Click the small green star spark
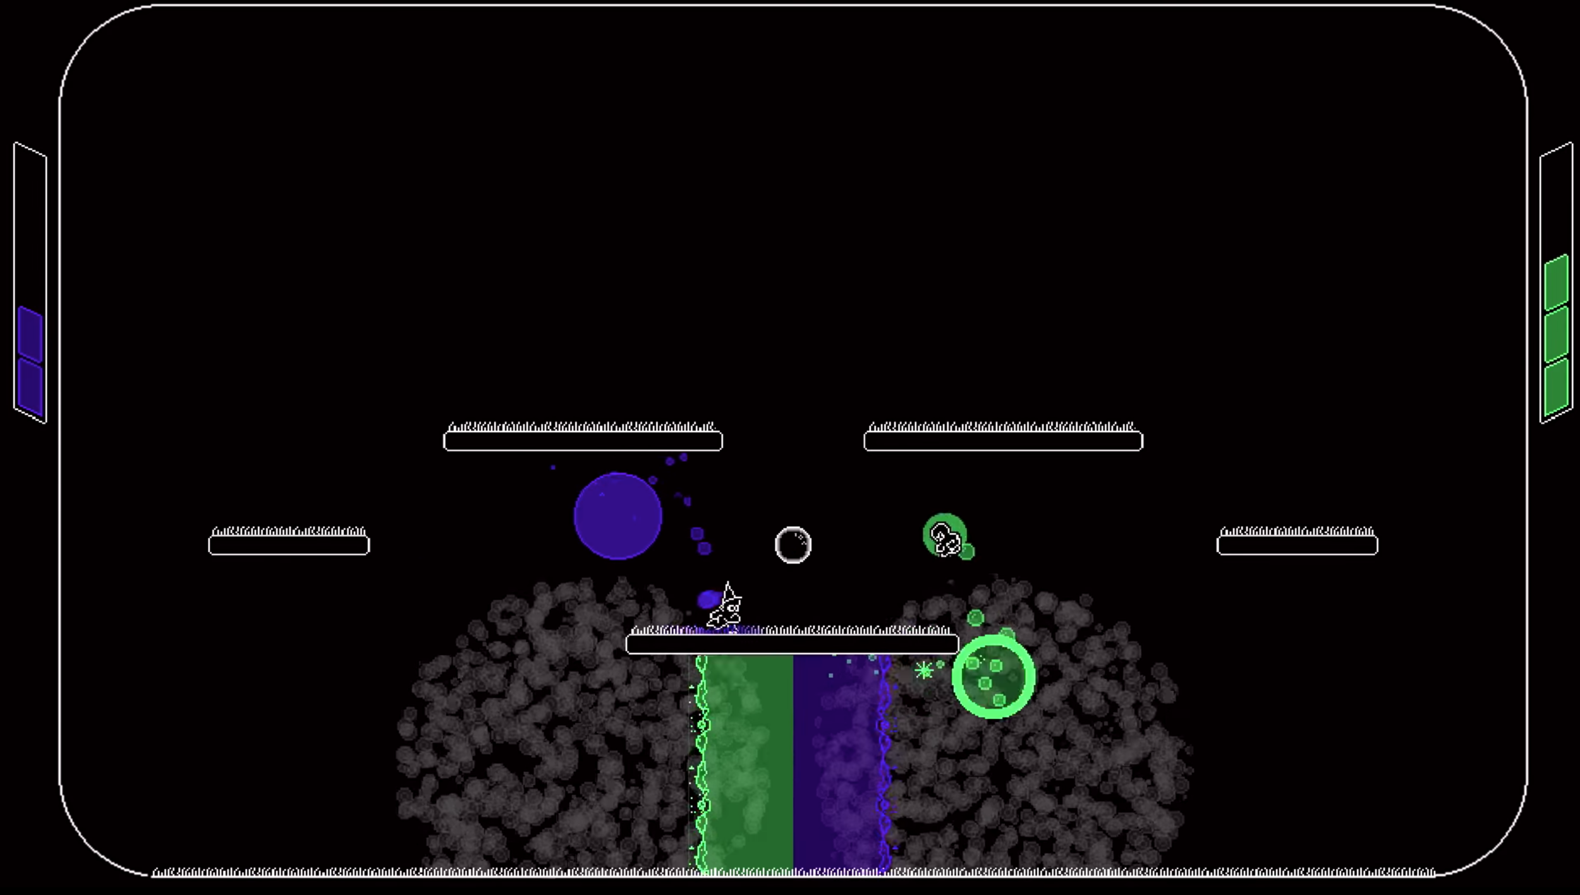The height and width of the screenshot is (895, 1580). [924, 670]
